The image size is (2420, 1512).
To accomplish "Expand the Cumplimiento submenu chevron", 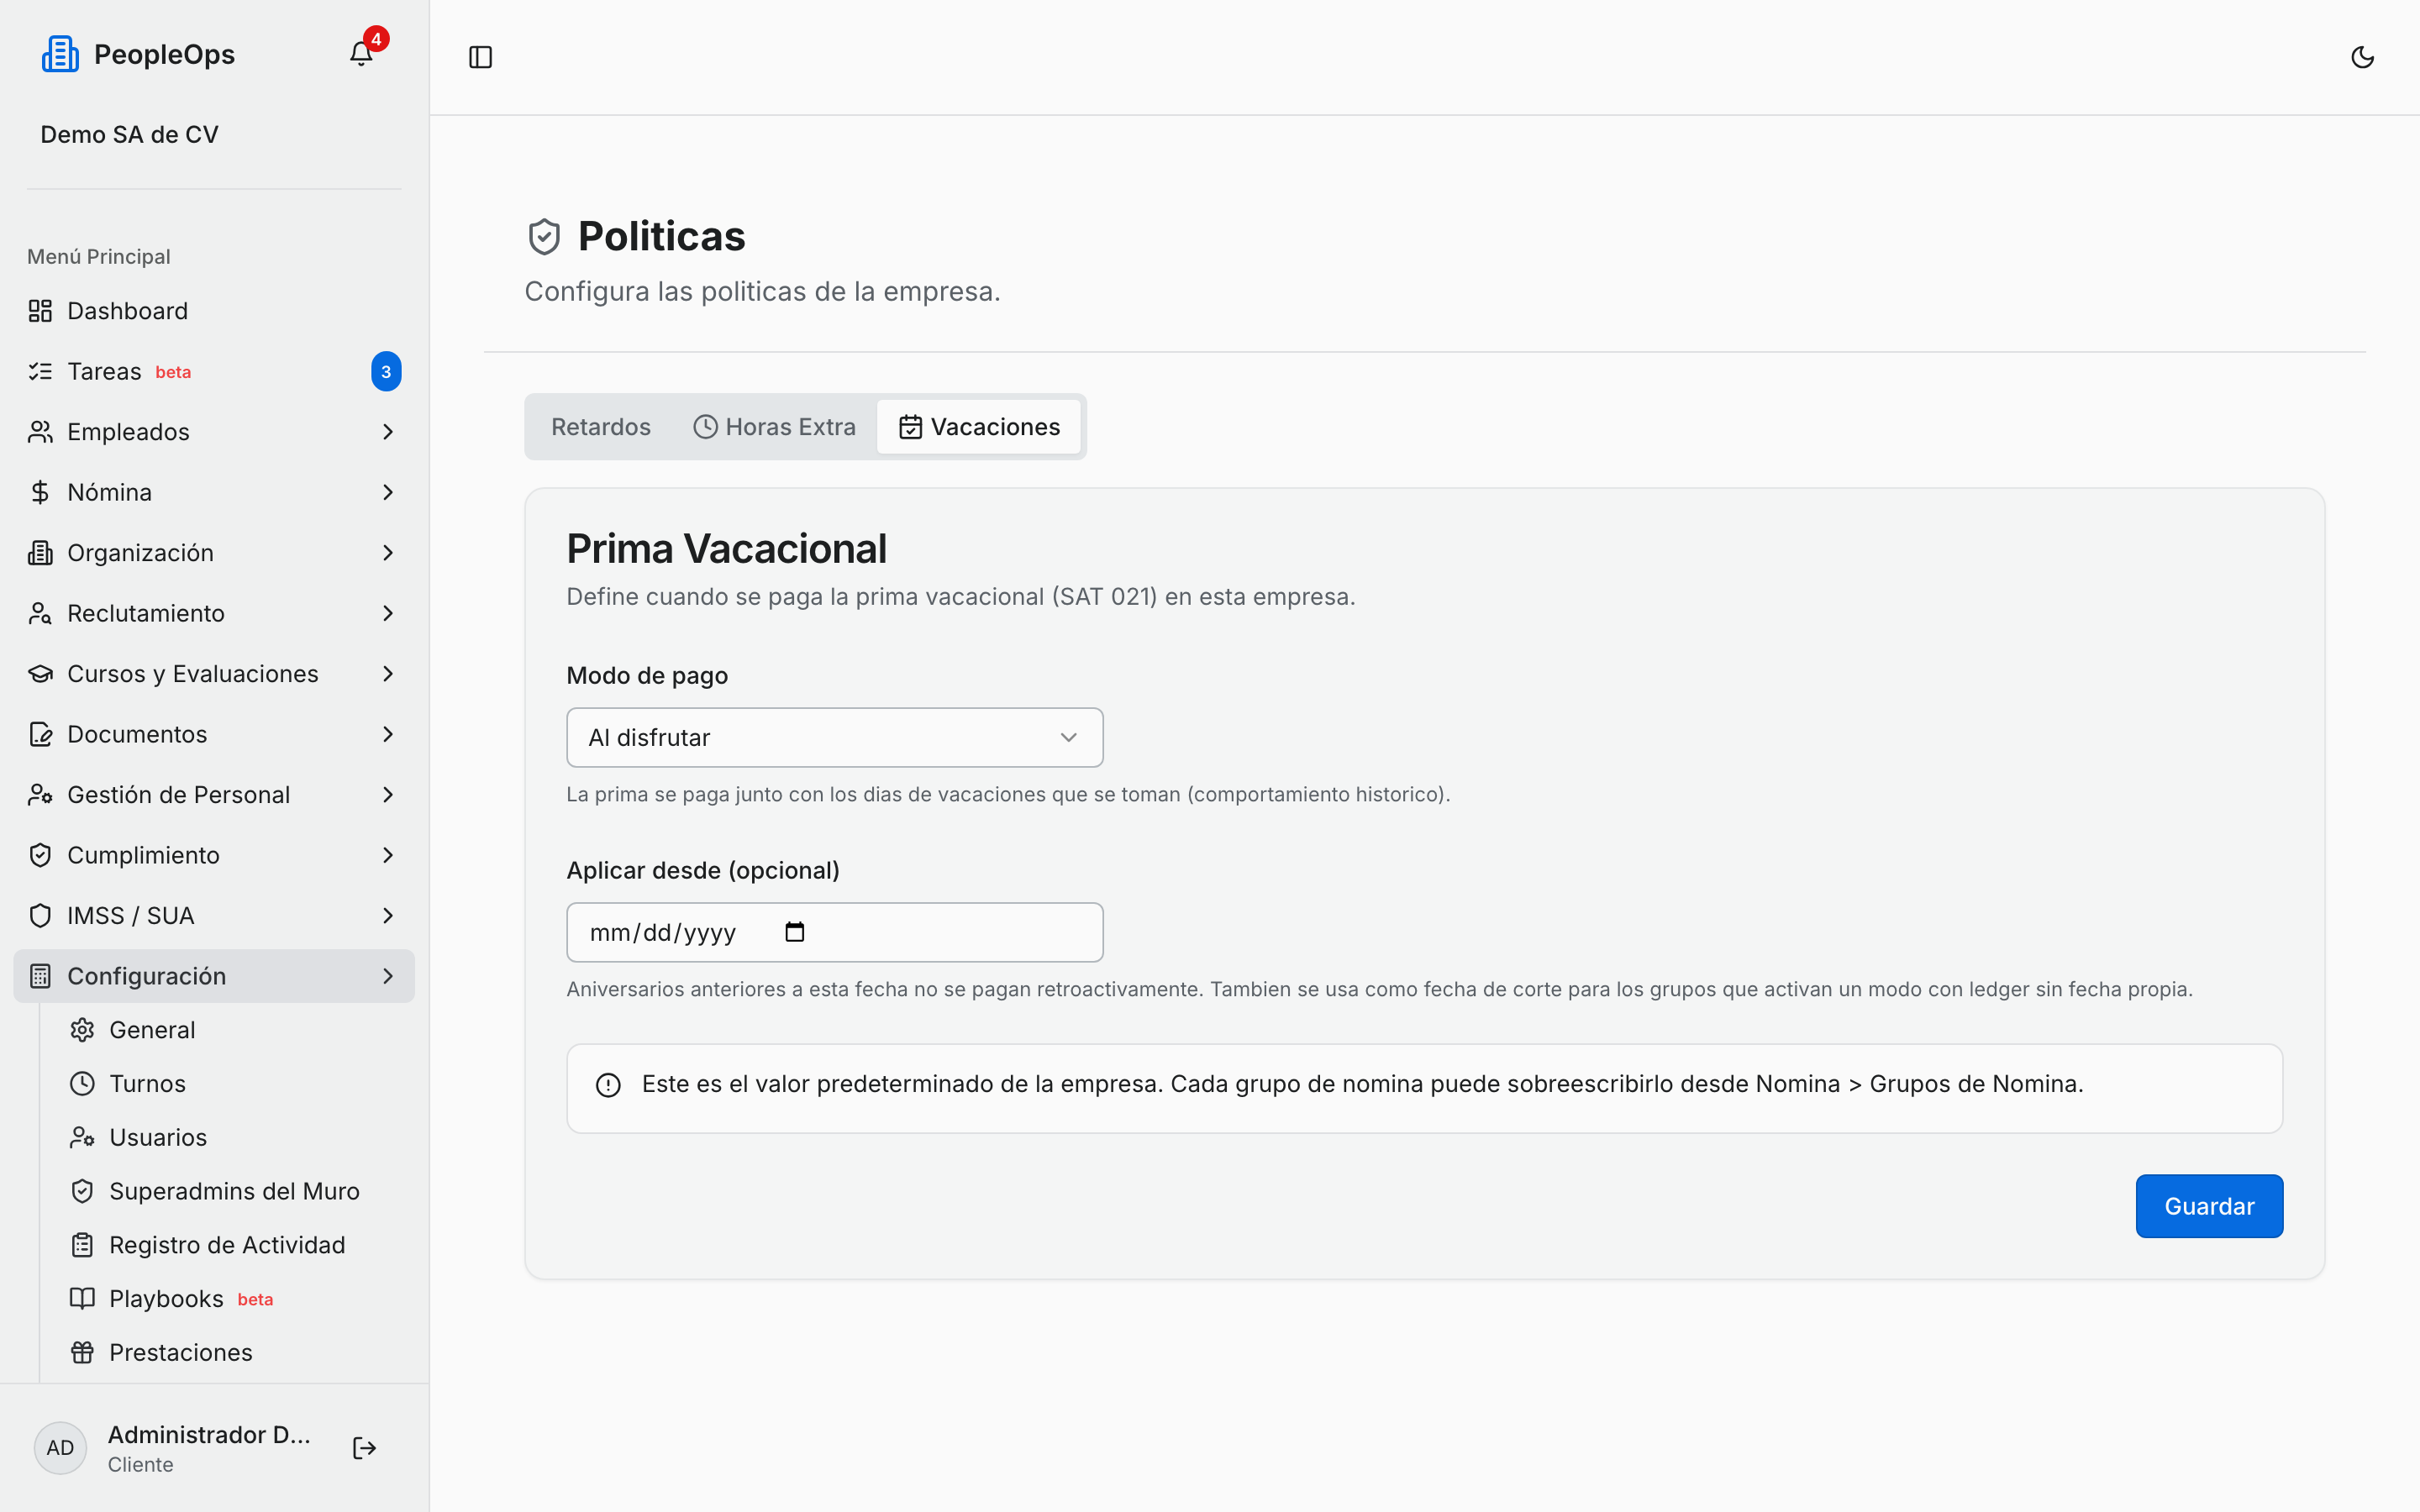I will point(388,855).
